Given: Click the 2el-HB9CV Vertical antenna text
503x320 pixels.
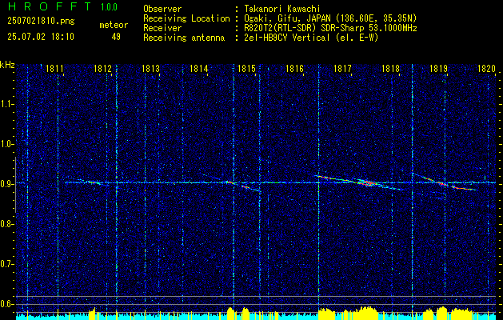Looking at the screenshot, I should click(x=311, y=38).
